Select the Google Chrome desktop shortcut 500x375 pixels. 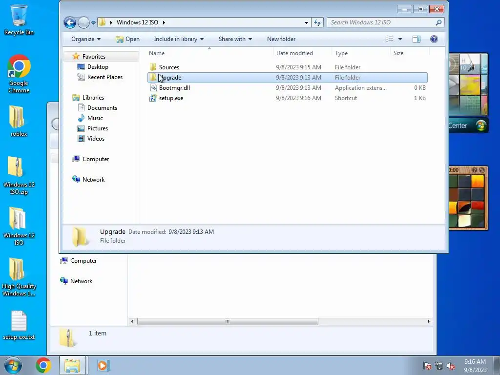(19, 74)
